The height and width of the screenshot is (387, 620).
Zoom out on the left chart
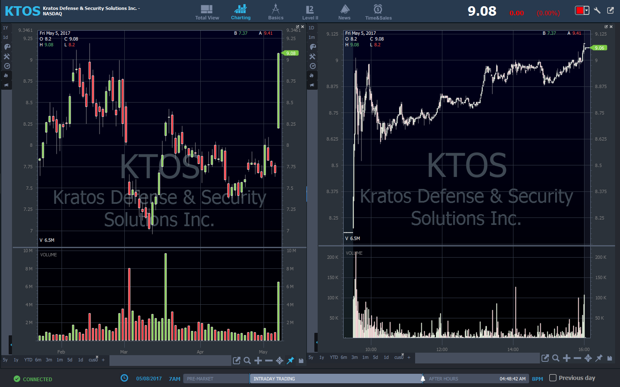(269, 361)
